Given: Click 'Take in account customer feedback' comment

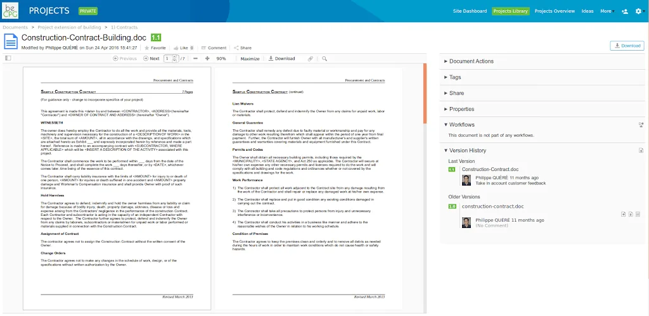Looking at the screenshot, I should (511, 183).
